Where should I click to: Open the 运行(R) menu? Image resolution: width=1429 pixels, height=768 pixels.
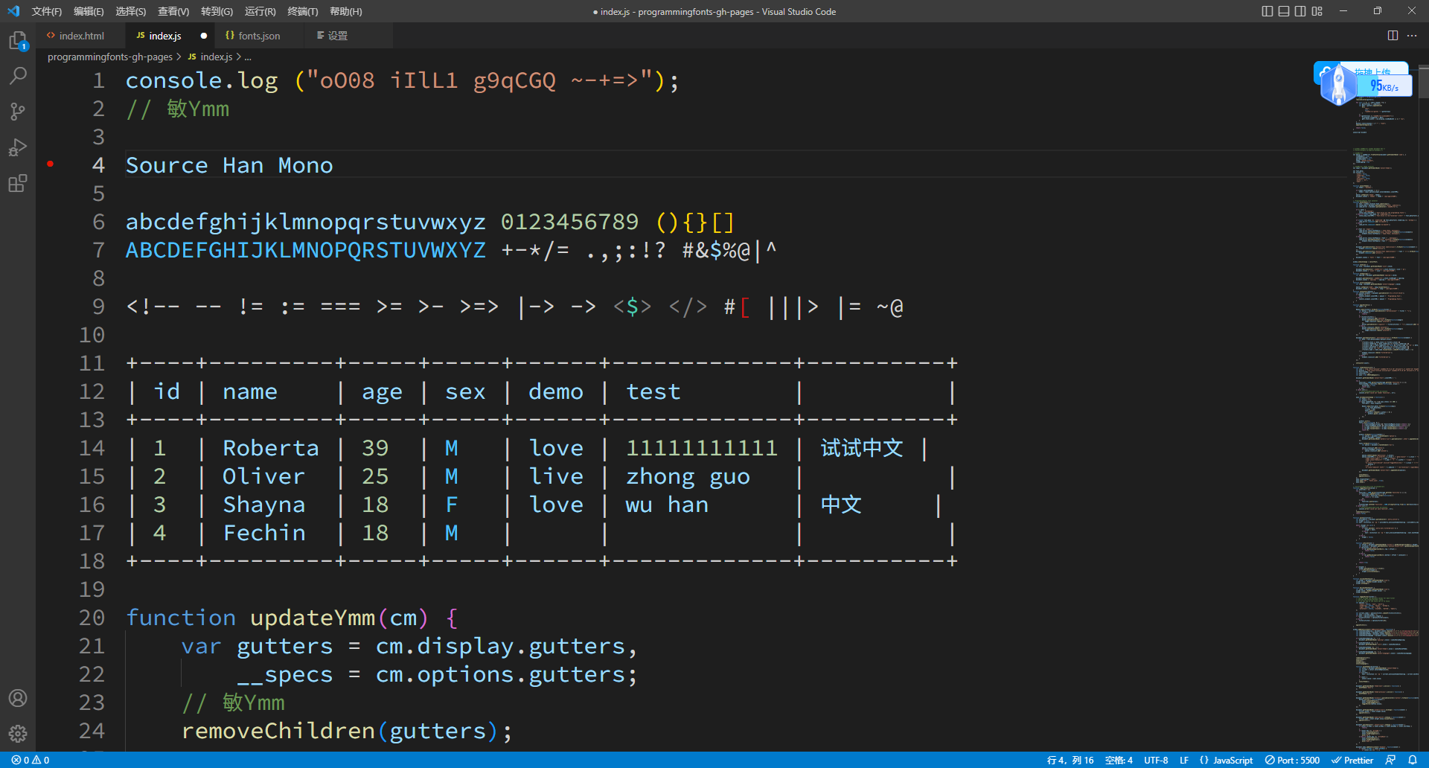click(x=260, y=11)
